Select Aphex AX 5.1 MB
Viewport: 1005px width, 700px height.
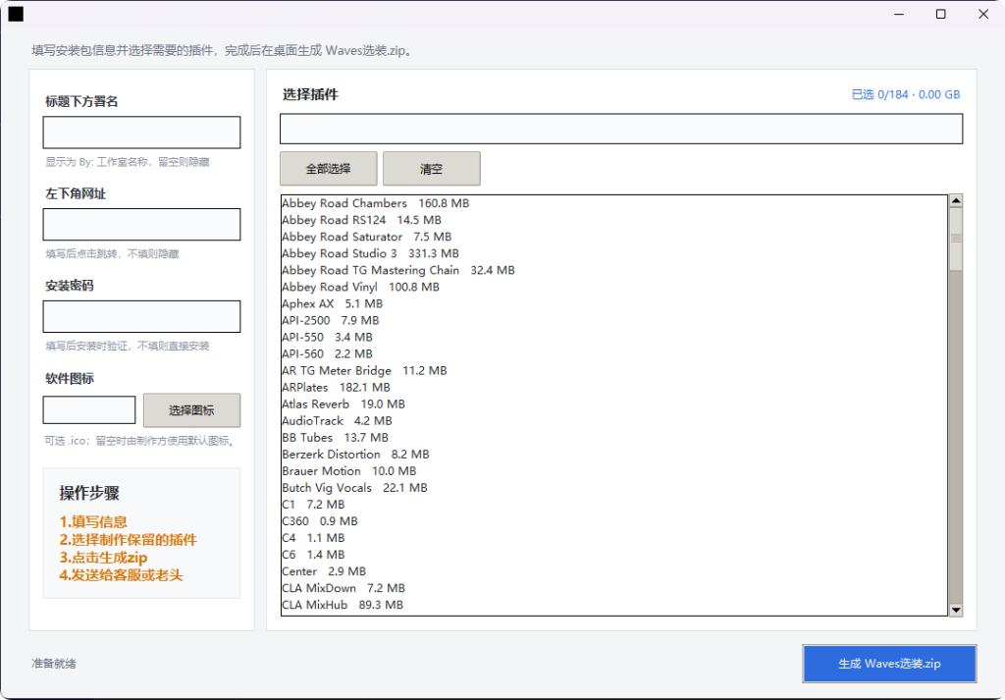point(614,303)
